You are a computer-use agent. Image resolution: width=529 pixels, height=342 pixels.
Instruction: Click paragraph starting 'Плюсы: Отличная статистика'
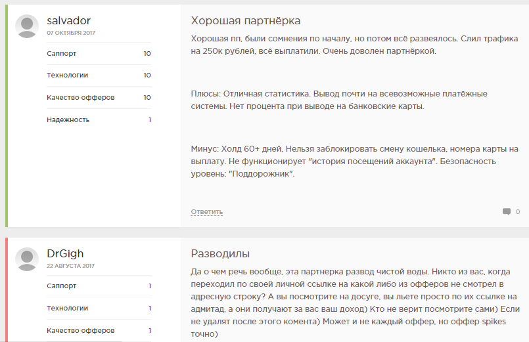pos(339,100)
